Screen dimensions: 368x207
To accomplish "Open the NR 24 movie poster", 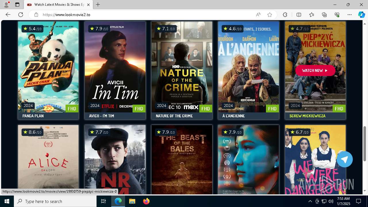I will coord(115,160).
